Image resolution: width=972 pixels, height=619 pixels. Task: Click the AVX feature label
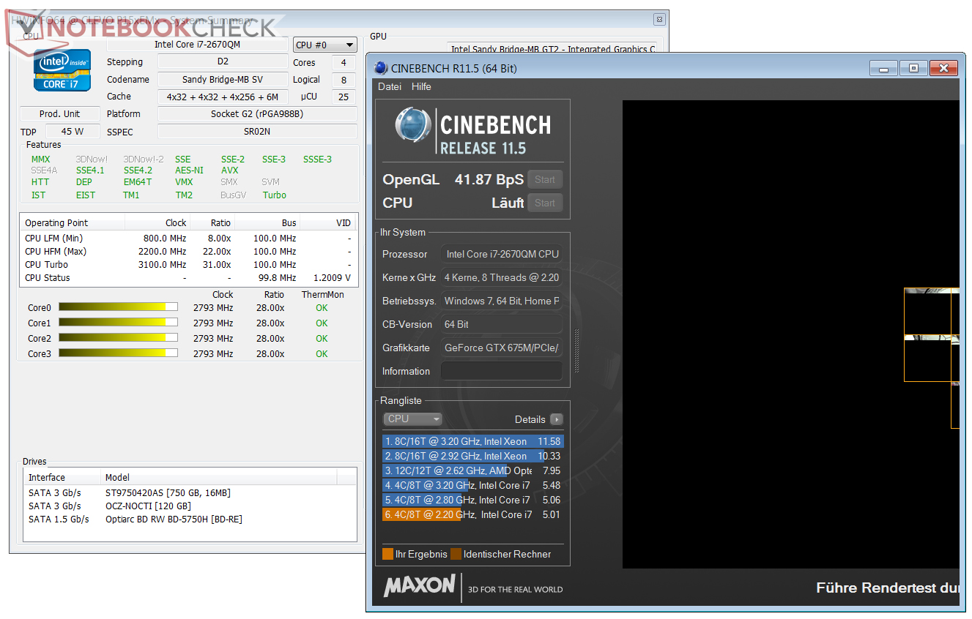click(230, 170)
